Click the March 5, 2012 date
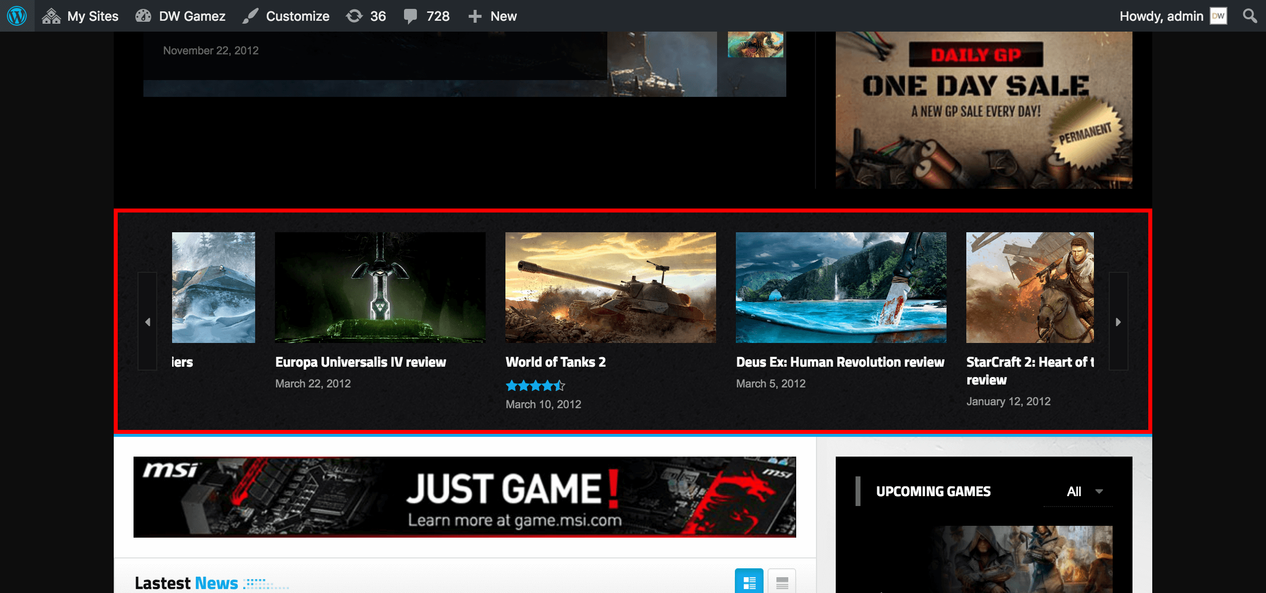Image resolution: width=1266 pixels, height=593 pixels. [x=771, y=383]
